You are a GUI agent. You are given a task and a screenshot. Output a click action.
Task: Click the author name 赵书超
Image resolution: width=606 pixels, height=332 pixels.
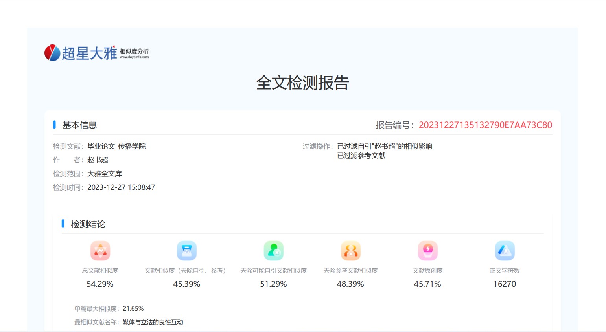98,160
